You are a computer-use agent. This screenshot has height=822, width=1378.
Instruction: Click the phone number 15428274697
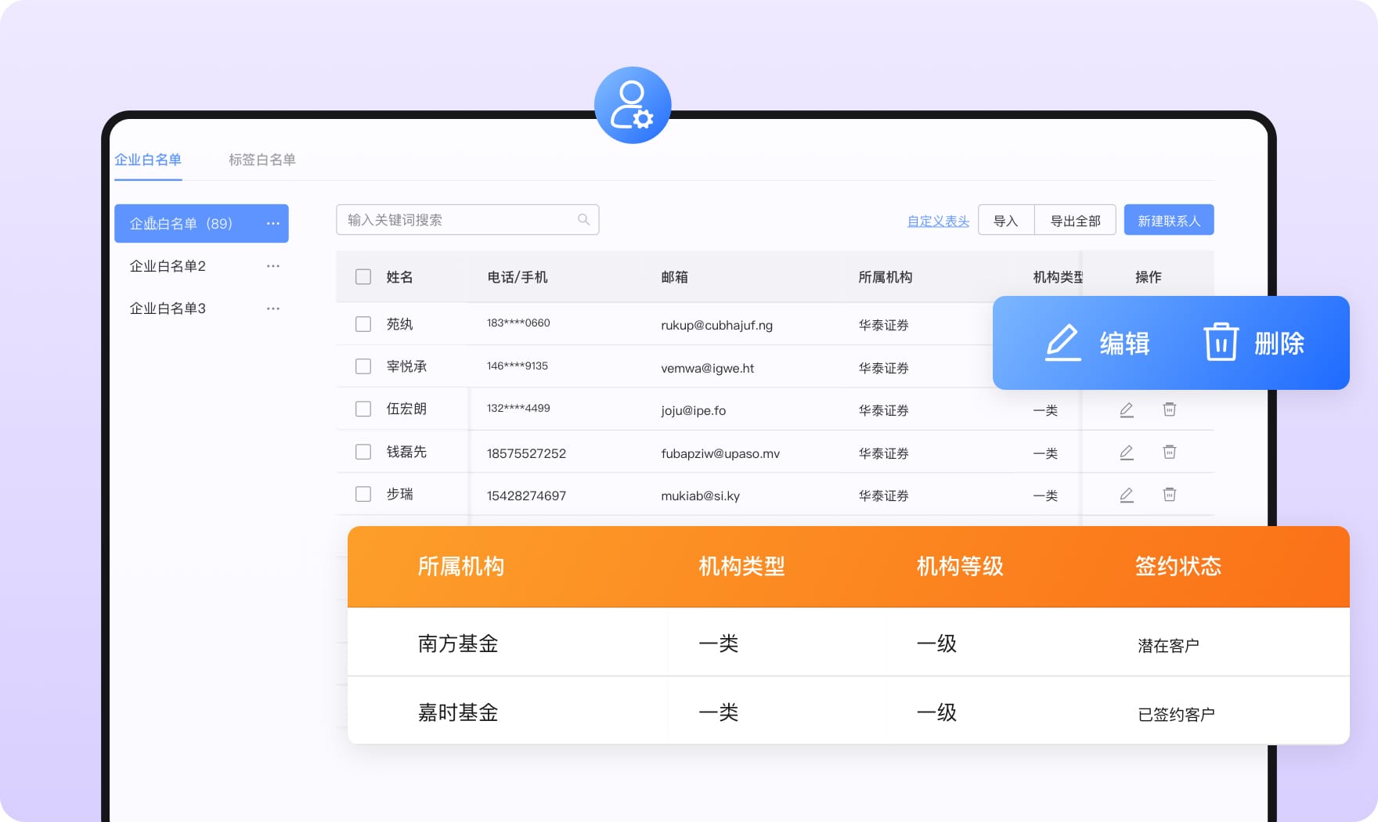click(526, 496)
